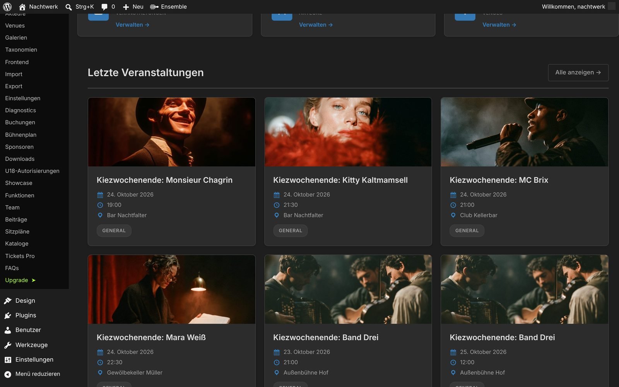Click 'Gewölbekeller Müller' venue text
Screen dimensions: 619x387
(x=135, y=373)
